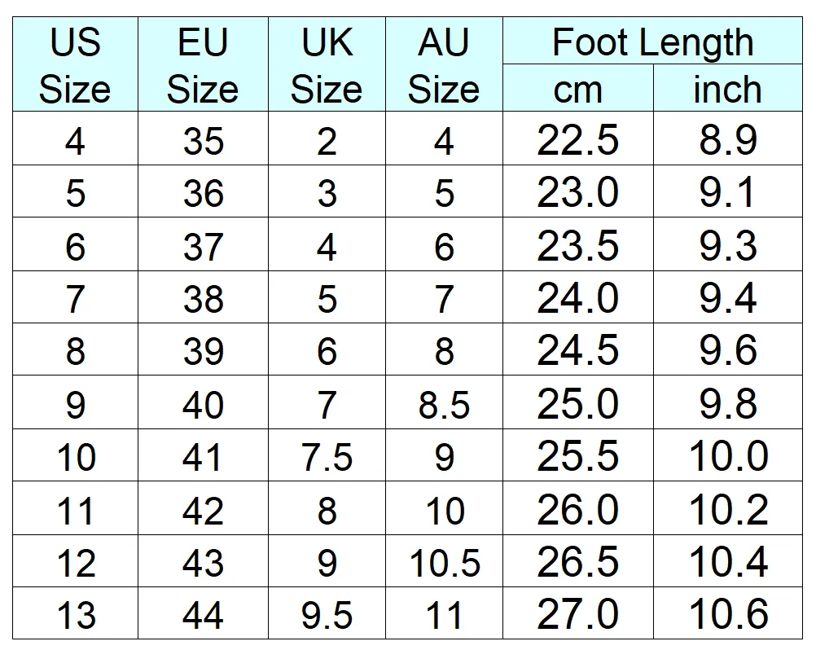The height and width of the screenshot is (650, 816).
Task: Click the EU Size column header
Action: [x=203, y=64]
